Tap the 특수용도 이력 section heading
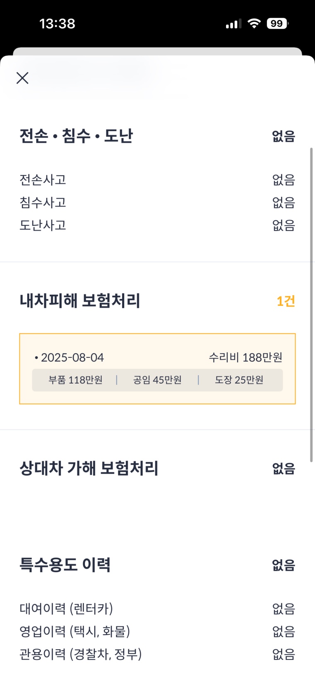Image resolution: width=315 pixels, height=684 pixels. point(65,565)
